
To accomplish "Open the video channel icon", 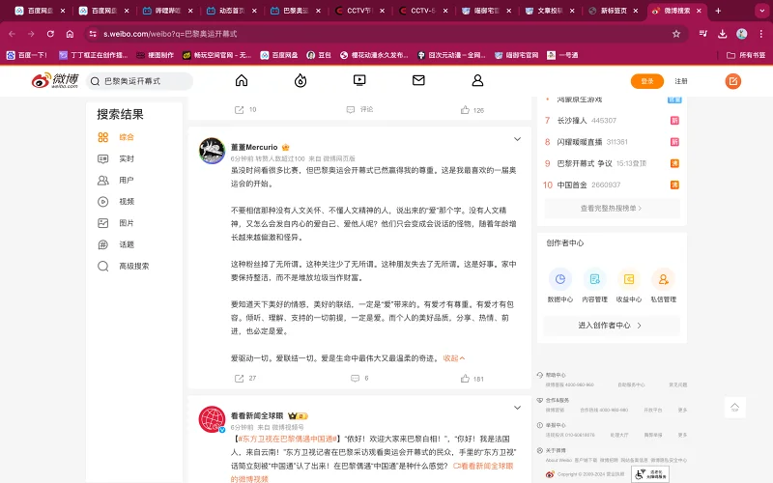I will pyautogui.click(x=359, y=80).
